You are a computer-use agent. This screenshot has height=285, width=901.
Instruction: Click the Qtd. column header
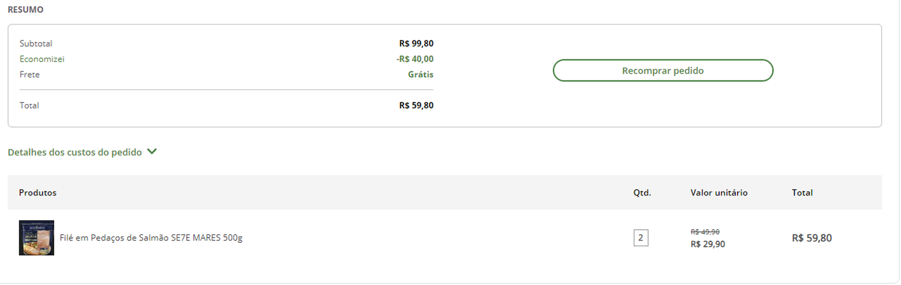tap(642, 193)
